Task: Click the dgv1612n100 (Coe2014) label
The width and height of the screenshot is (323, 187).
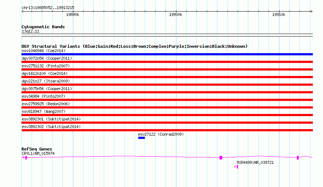Action: click(45, 73)
